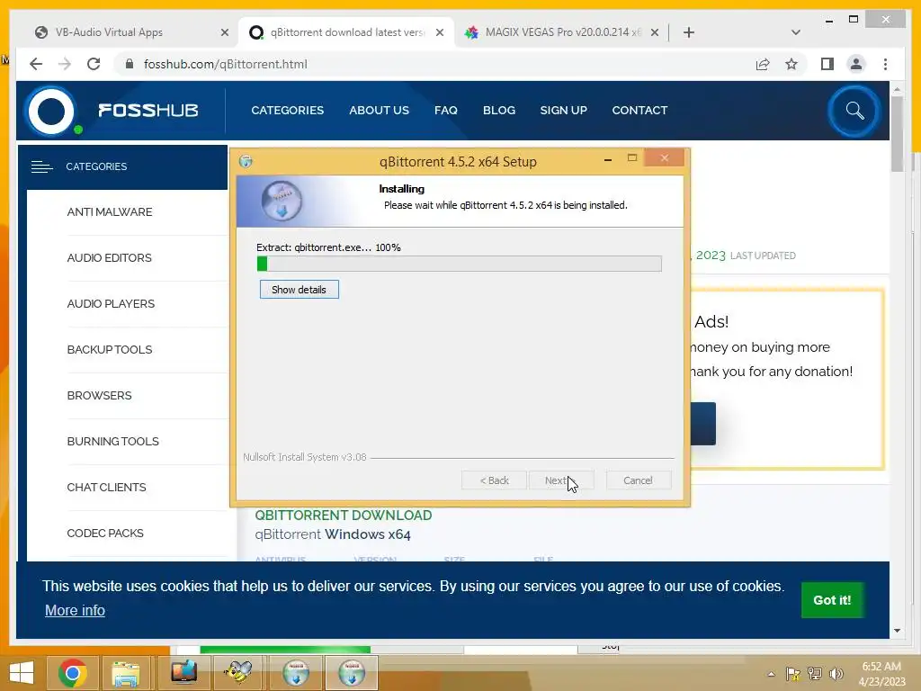Open BROWSERS category
Viewport: 921px width, 691px height.
(99, 396)
